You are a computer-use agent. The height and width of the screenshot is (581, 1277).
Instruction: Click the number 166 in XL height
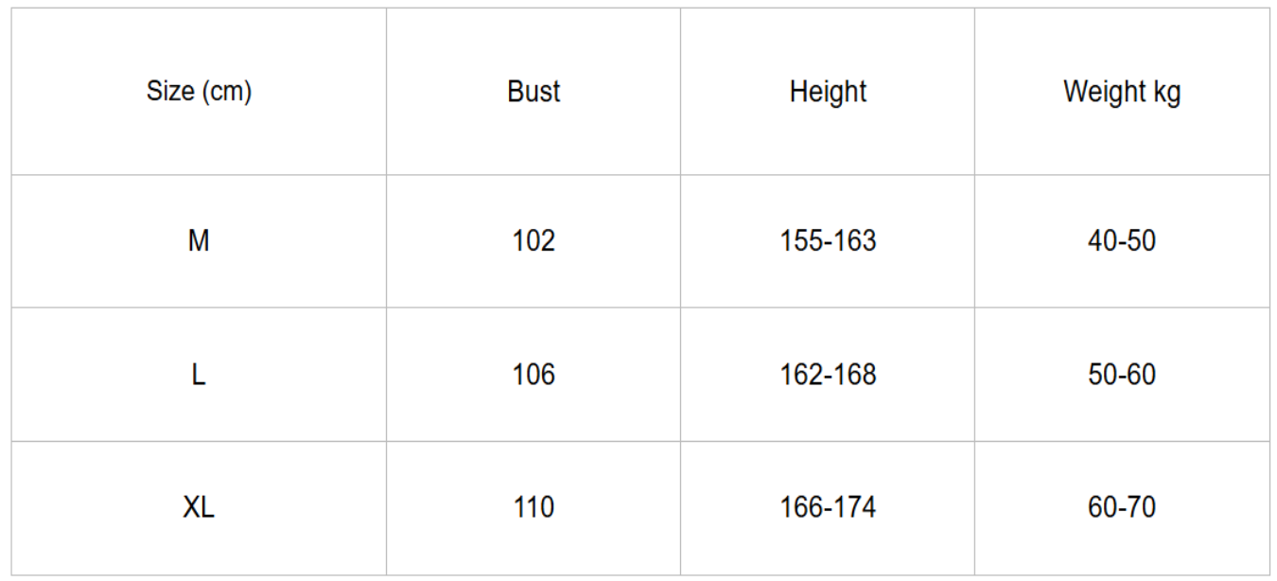point(800,508)
